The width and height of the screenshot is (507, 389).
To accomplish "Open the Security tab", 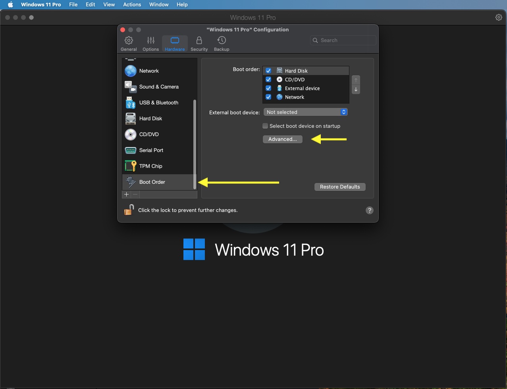I will pos(199,44).
